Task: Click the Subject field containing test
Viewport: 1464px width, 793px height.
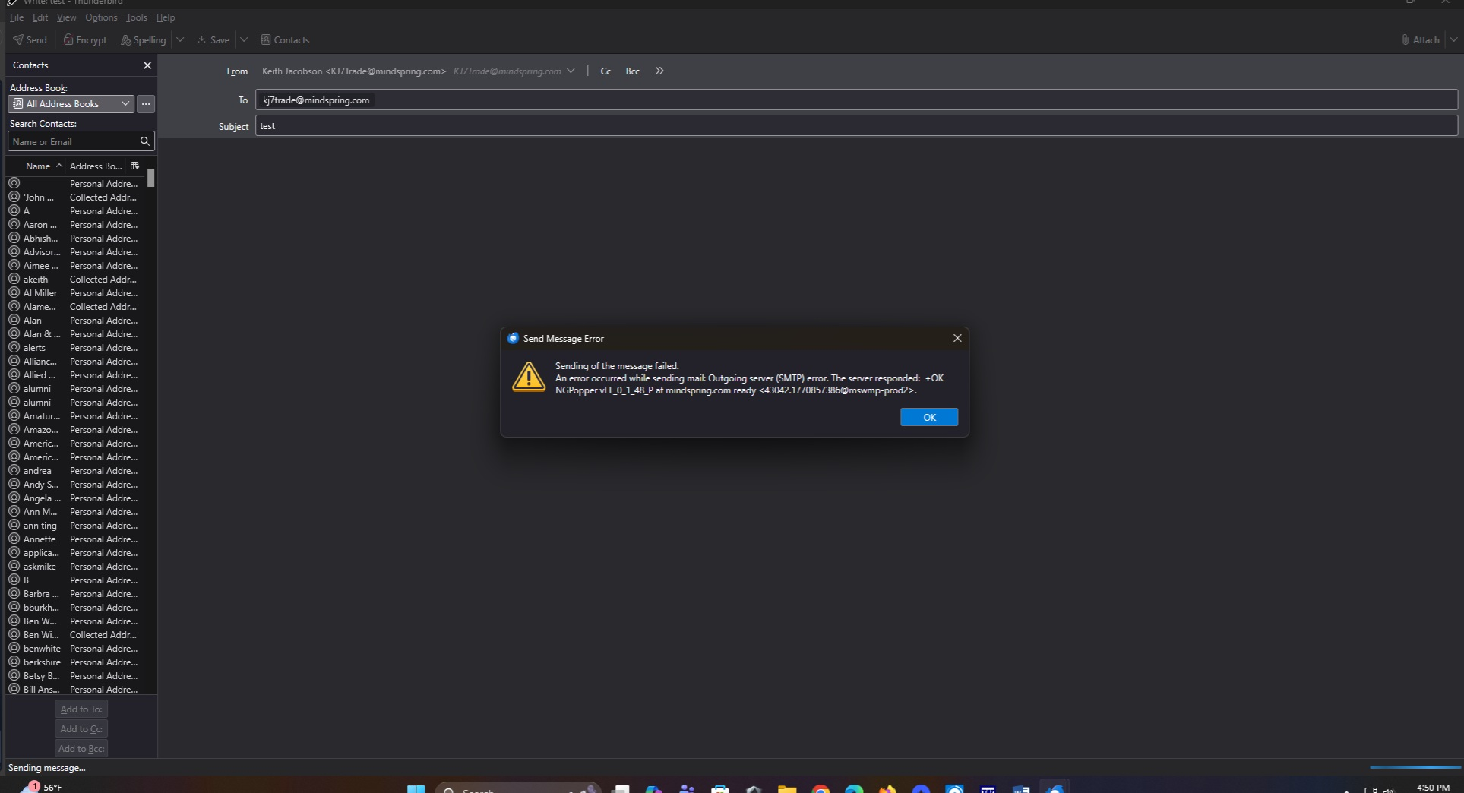Action: (x=855, y=126)
